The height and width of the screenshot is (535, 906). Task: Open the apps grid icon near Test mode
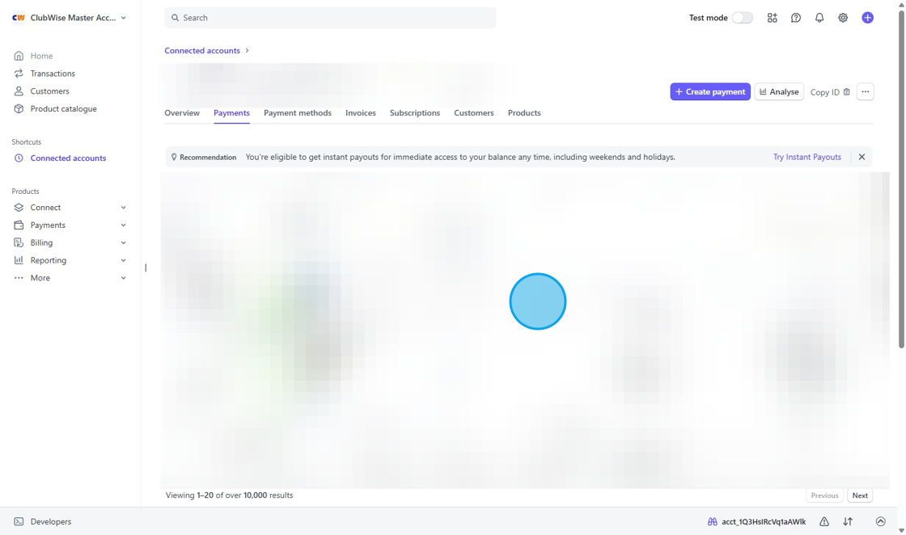point(772,17)
